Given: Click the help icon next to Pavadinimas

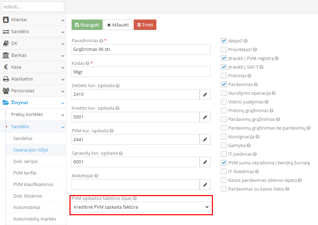Looking at the screenshot, I should click(x=101, y=41).
